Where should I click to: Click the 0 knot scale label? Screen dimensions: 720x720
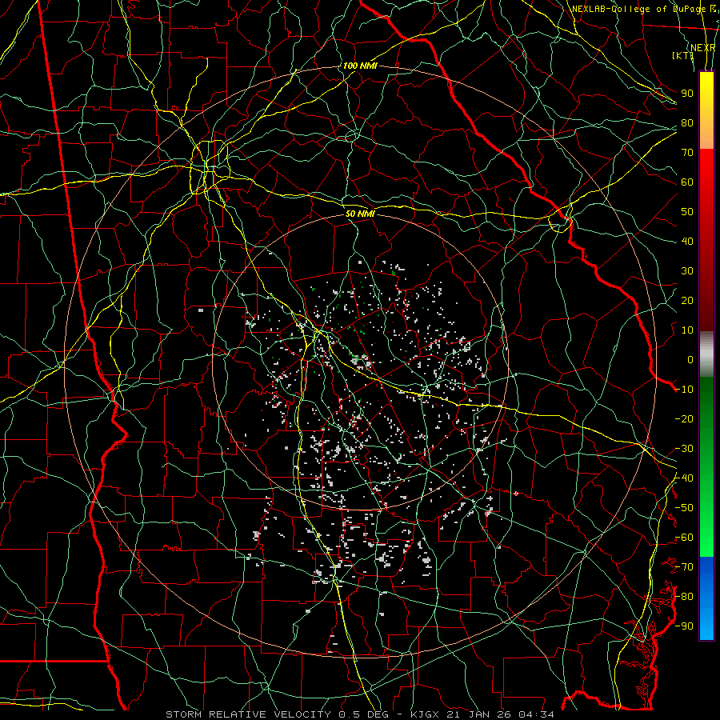point(690,359)
